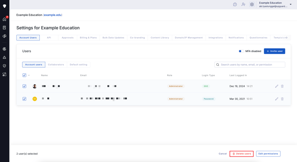Click the Dec 19, 2024 login date
The image size is (297, 162).
coord(237,86)
